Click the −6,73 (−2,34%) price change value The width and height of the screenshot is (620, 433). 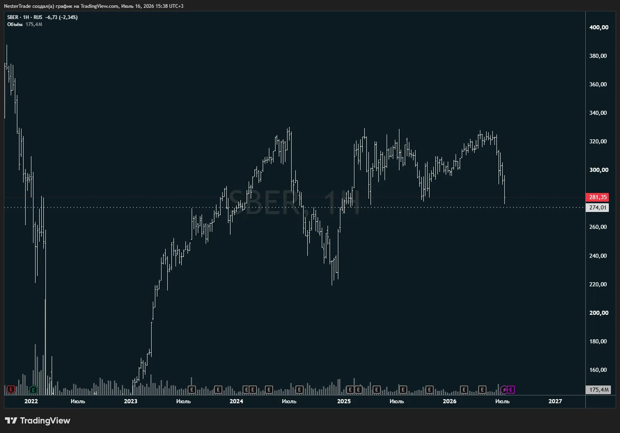62,17
